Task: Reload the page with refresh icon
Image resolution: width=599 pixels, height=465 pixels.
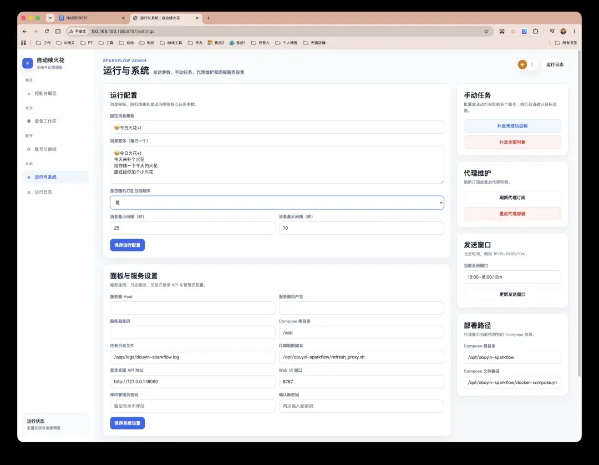Action: (x=47, y=31)
